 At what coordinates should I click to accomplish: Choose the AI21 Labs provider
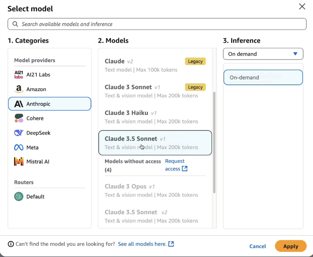pos(50,75)
